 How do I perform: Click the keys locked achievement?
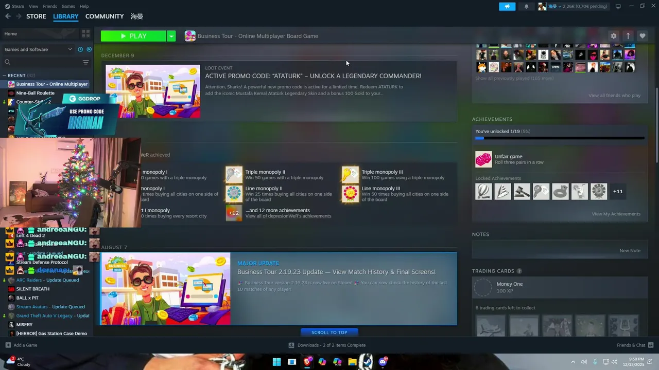[541, 192]
